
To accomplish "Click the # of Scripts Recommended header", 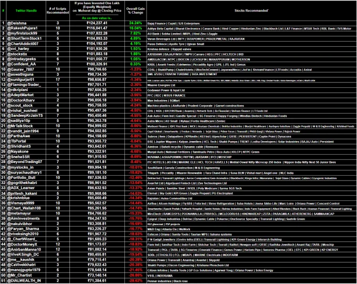I will pyautogui.click(x=58, y=11).
